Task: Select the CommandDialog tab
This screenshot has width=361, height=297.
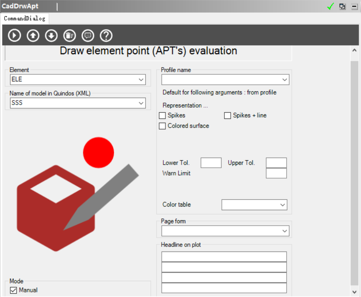Action: pos(24,18)
